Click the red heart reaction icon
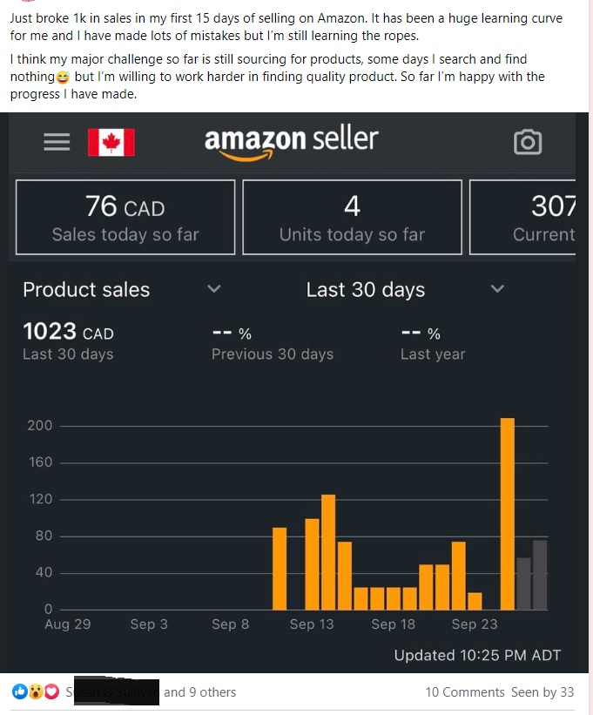This screenshot has width=593, height=715. pos(51,692)
